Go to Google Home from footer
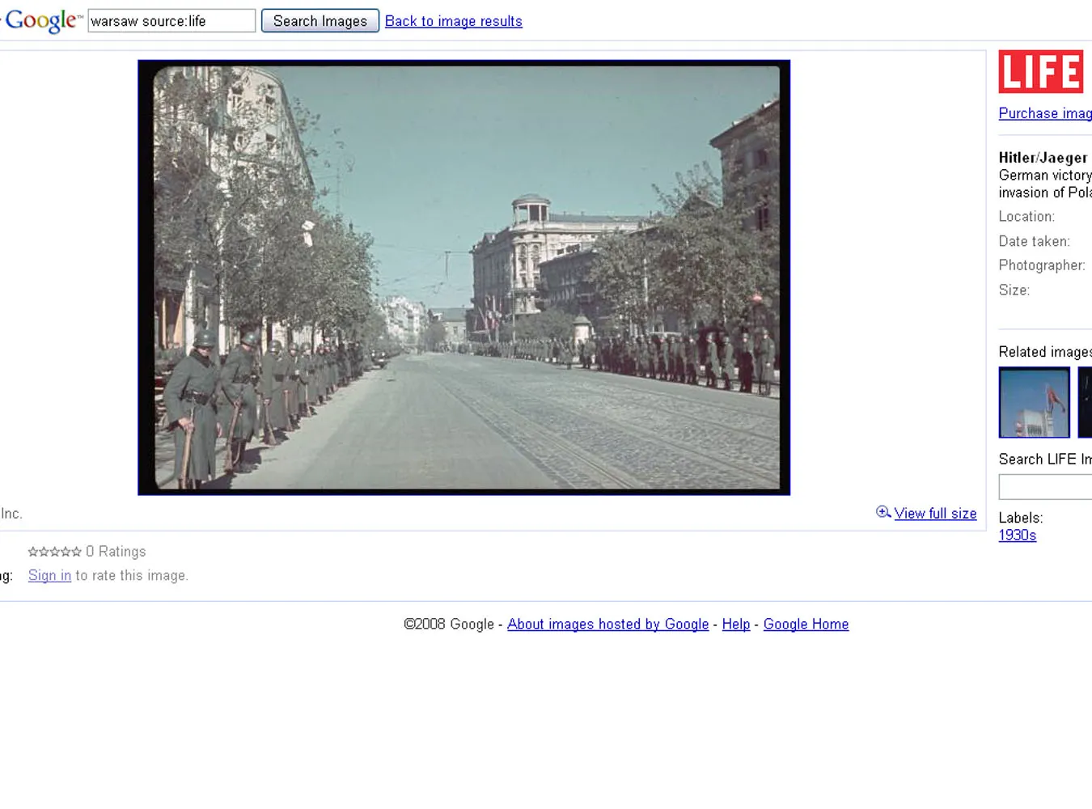The image size is (1092, 809). pos(806,625)
